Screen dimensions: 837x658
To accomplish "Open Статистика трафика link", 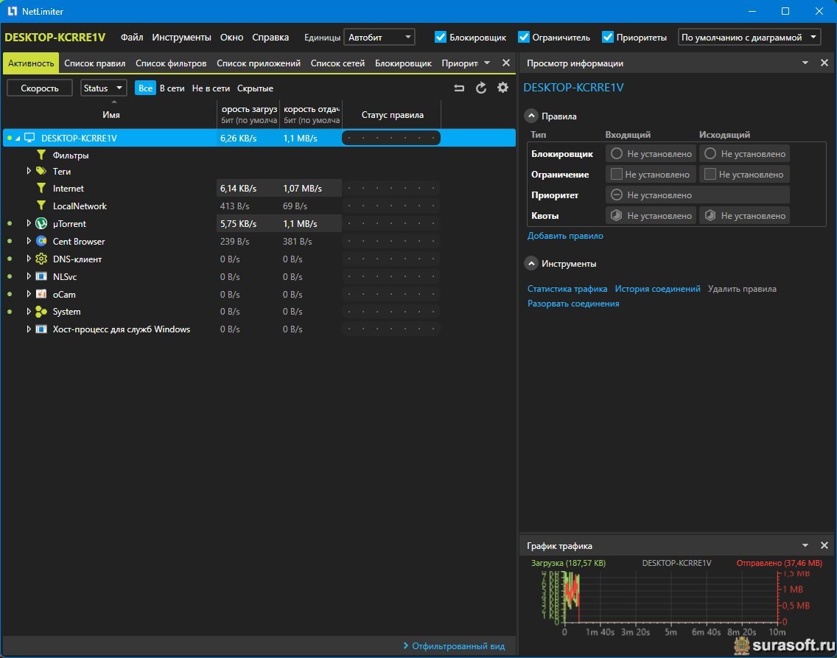I will coord(567,288).
